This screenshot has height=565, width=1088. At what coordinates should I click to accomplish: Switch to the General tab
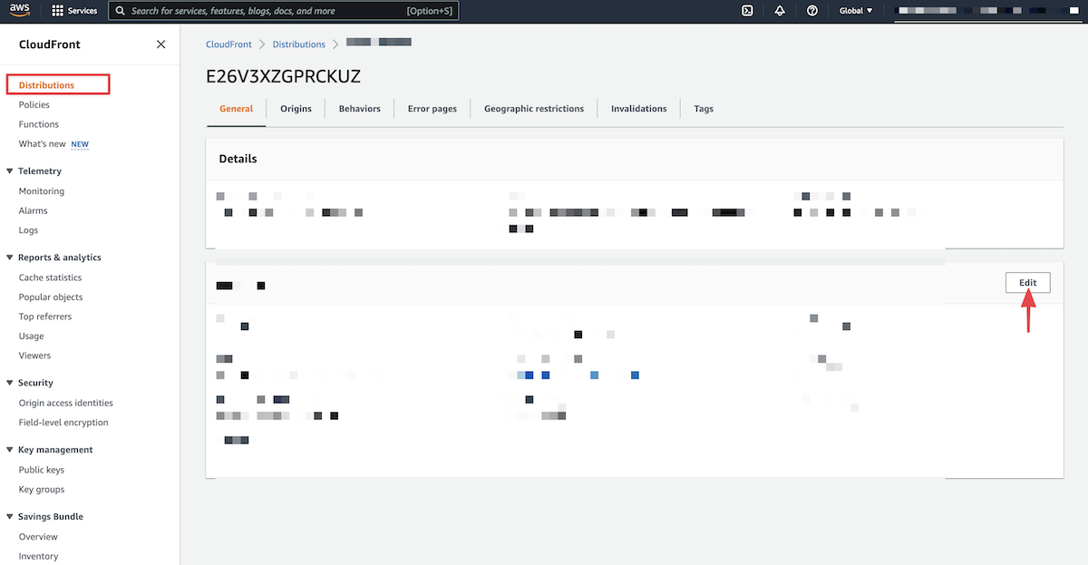pos(236,109)
